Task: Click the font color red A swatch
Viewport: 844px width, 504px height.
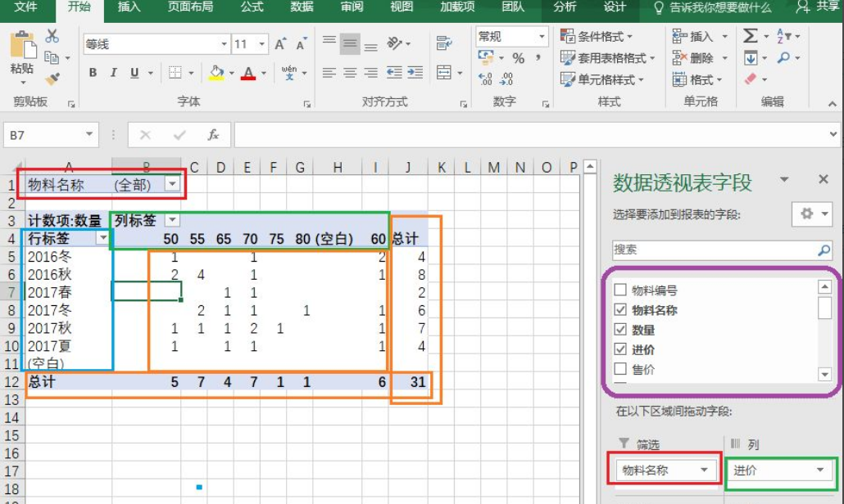Action: 247,73
